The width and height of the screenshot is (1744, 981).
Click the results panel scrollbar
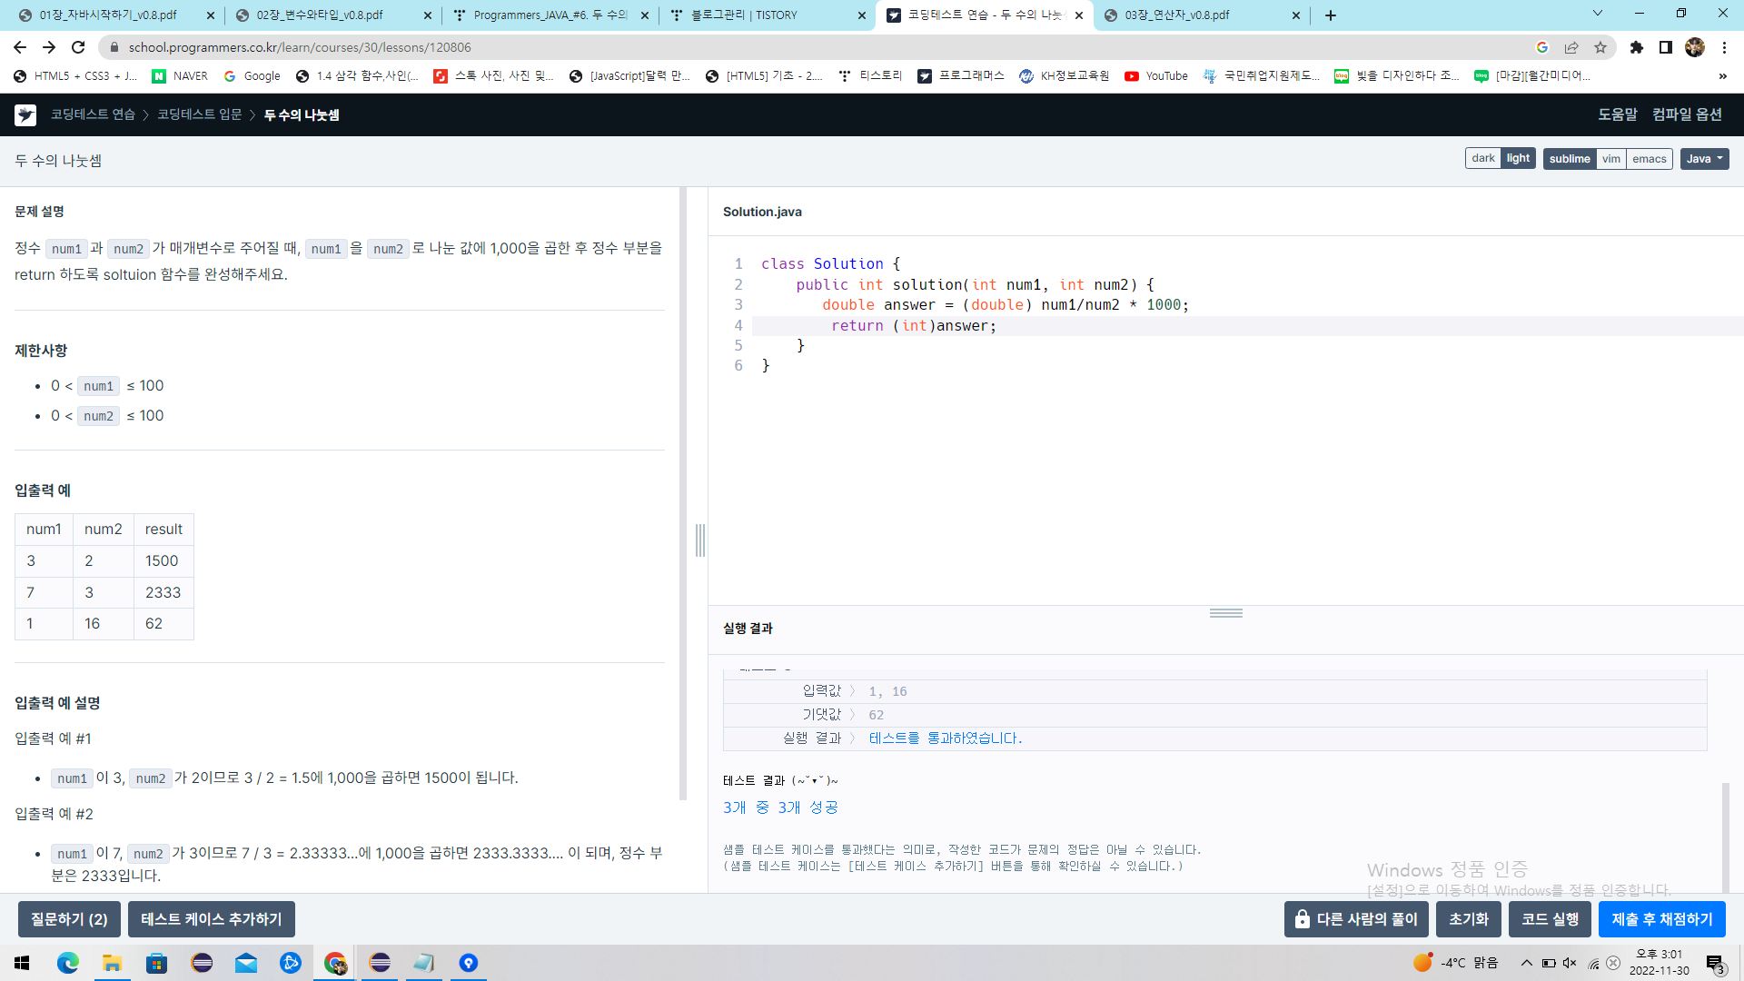point(1724,836)
